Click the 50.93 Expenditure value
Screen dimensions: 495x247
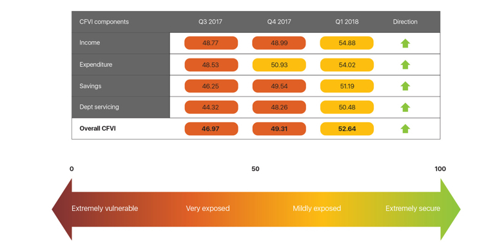click(x=279, y=65)
